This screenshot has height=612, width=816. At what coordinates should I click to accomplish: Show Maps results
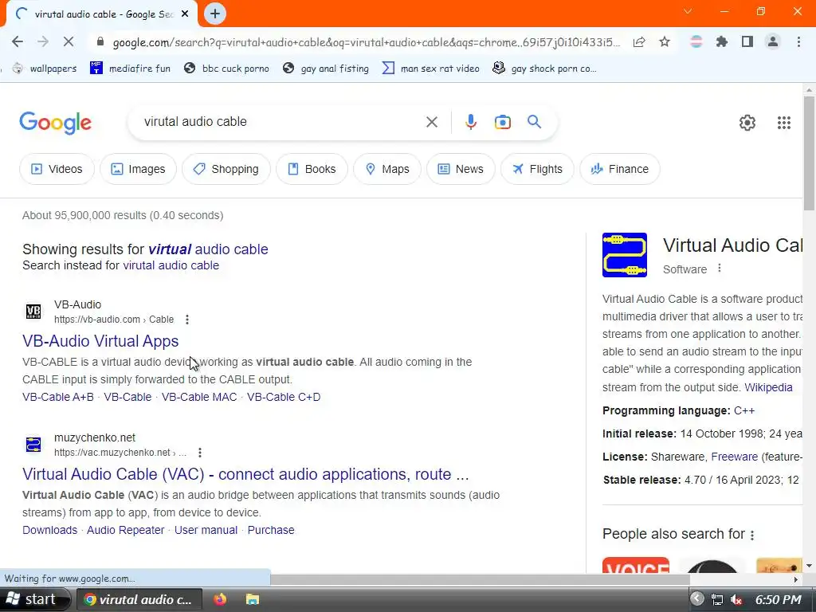[x=387, y=169]
